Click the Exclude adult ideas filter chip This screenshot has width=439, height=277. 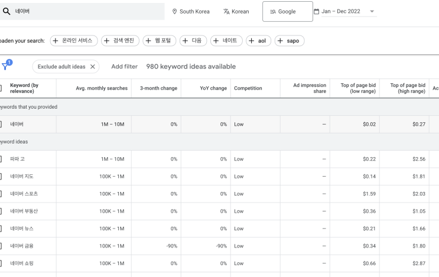66,67
